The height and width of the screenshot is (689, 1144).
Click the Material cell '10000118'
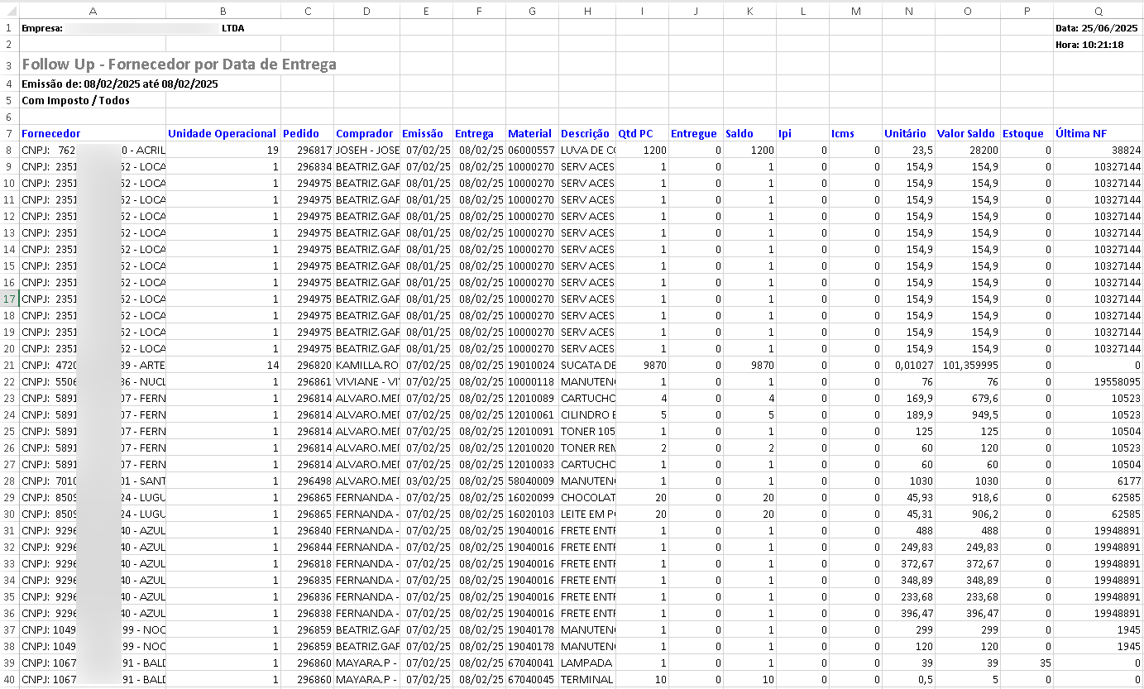pos(532,381)
